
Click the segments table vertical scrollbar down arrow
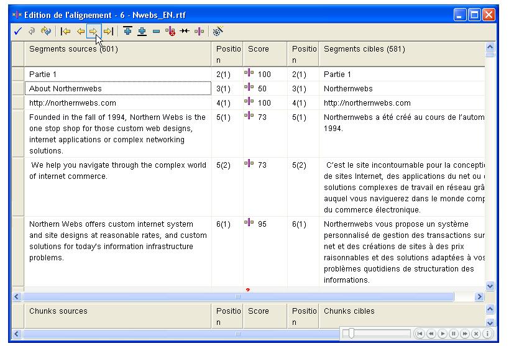tap(490, 286)
